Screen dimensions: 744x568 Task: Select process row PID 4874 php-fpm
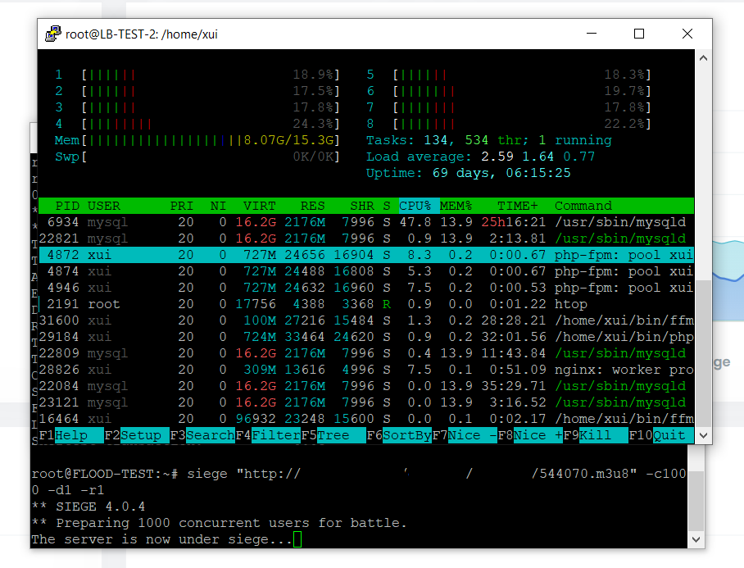(x=365, y=271)
